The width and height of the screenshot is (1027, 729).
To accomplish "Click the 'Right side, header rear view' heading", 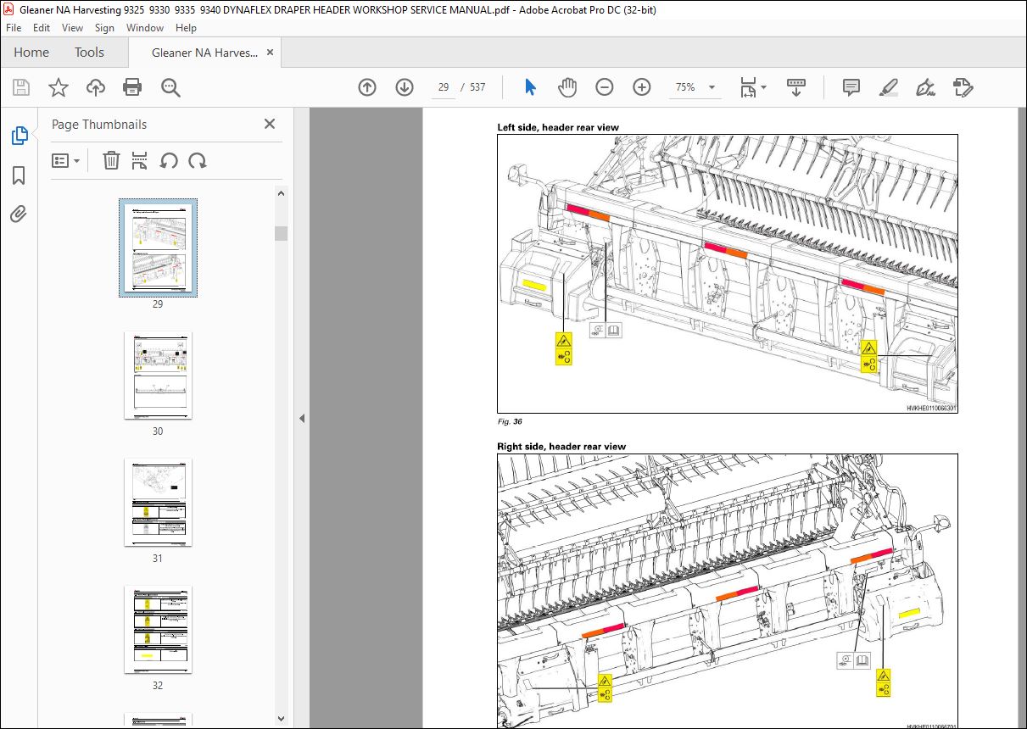I will (x=561, y=446).
